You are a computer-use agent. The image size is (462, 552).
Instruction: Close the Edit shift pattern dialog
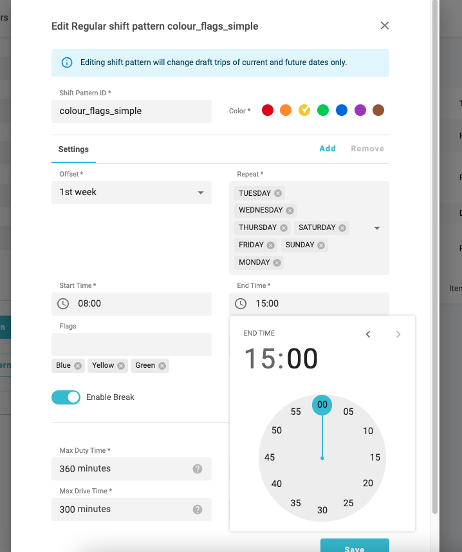[x=385, y=26]
